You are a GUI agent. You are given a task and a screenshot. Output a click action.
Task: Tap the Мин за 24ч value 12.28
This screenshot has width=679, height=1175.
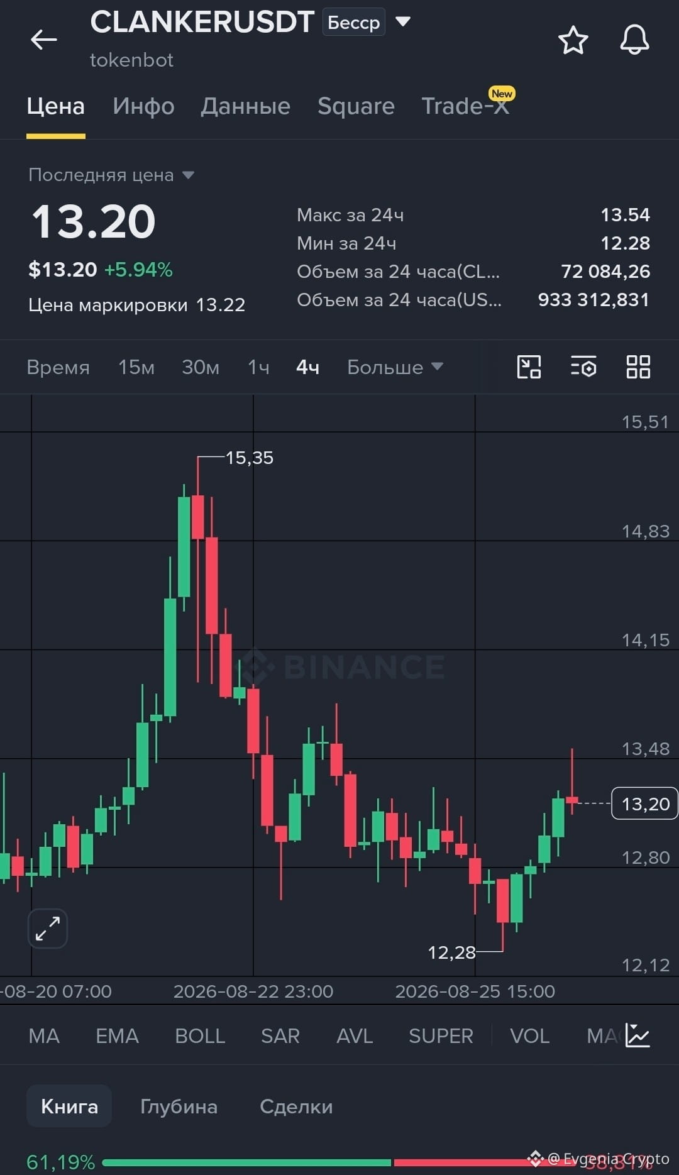click(x=625, y=243)
